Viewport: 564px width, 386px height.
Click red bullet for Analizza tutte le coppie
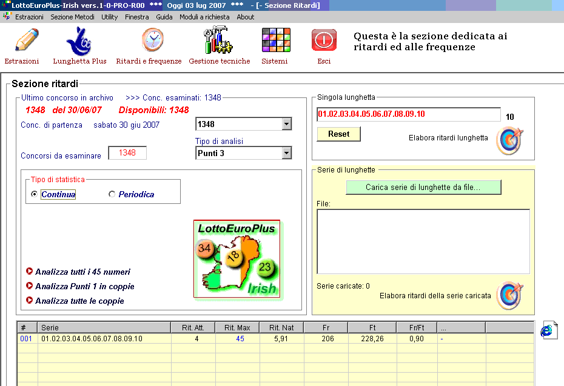pos(30,300)
